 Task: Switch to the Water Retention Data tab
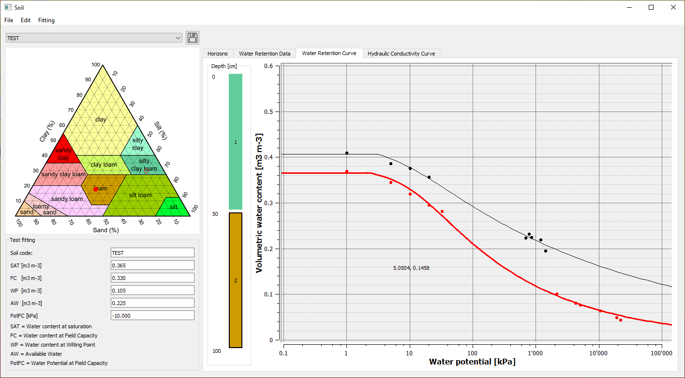[x=265, y=54]
